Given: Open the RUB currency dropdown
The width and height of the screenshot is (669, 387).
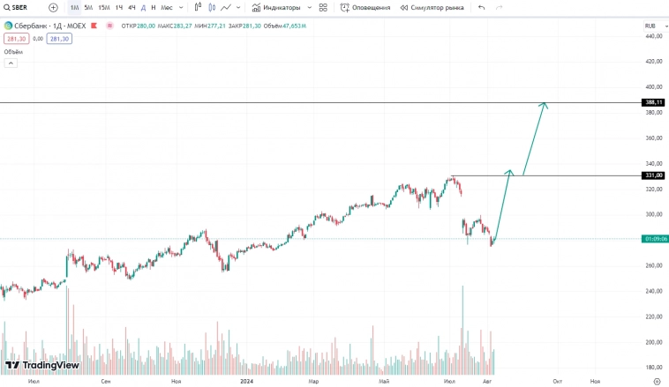Looking at the screenshot, I should pyautogui.click(x=650, y=26).
